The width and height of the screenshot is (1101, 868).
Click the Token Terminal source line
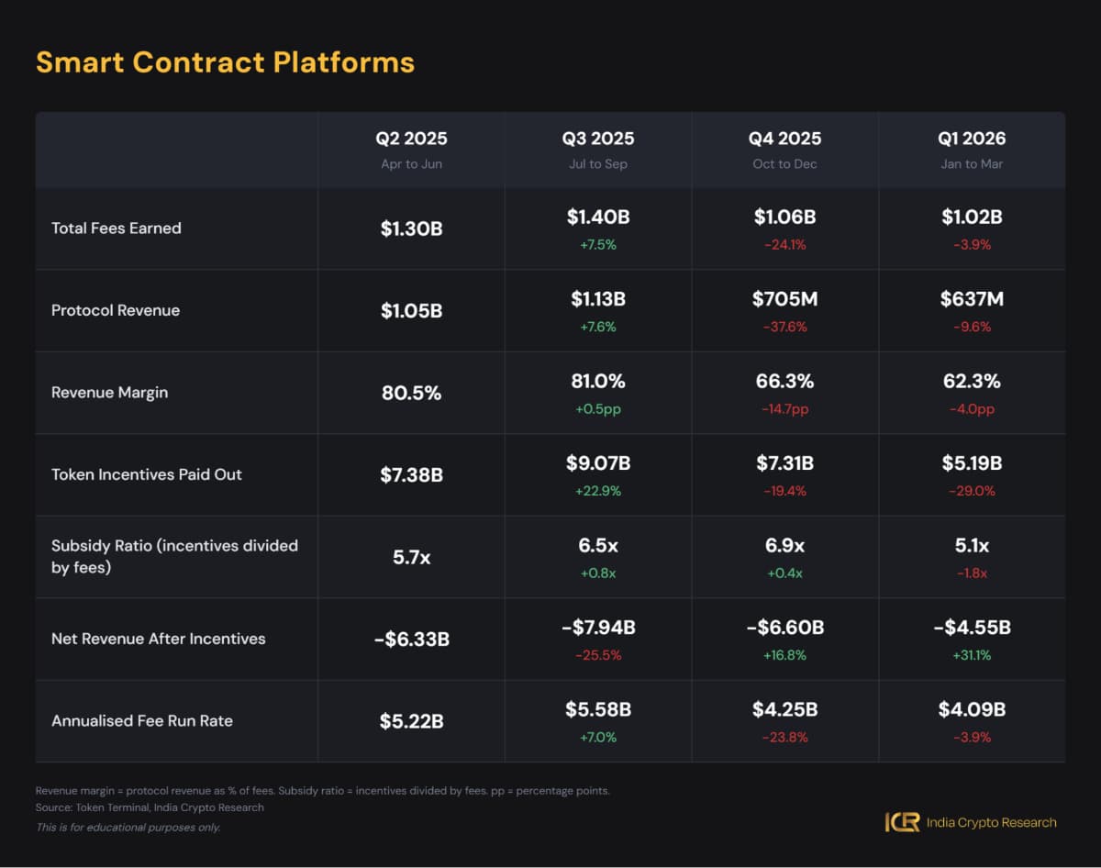click(150, 807)
